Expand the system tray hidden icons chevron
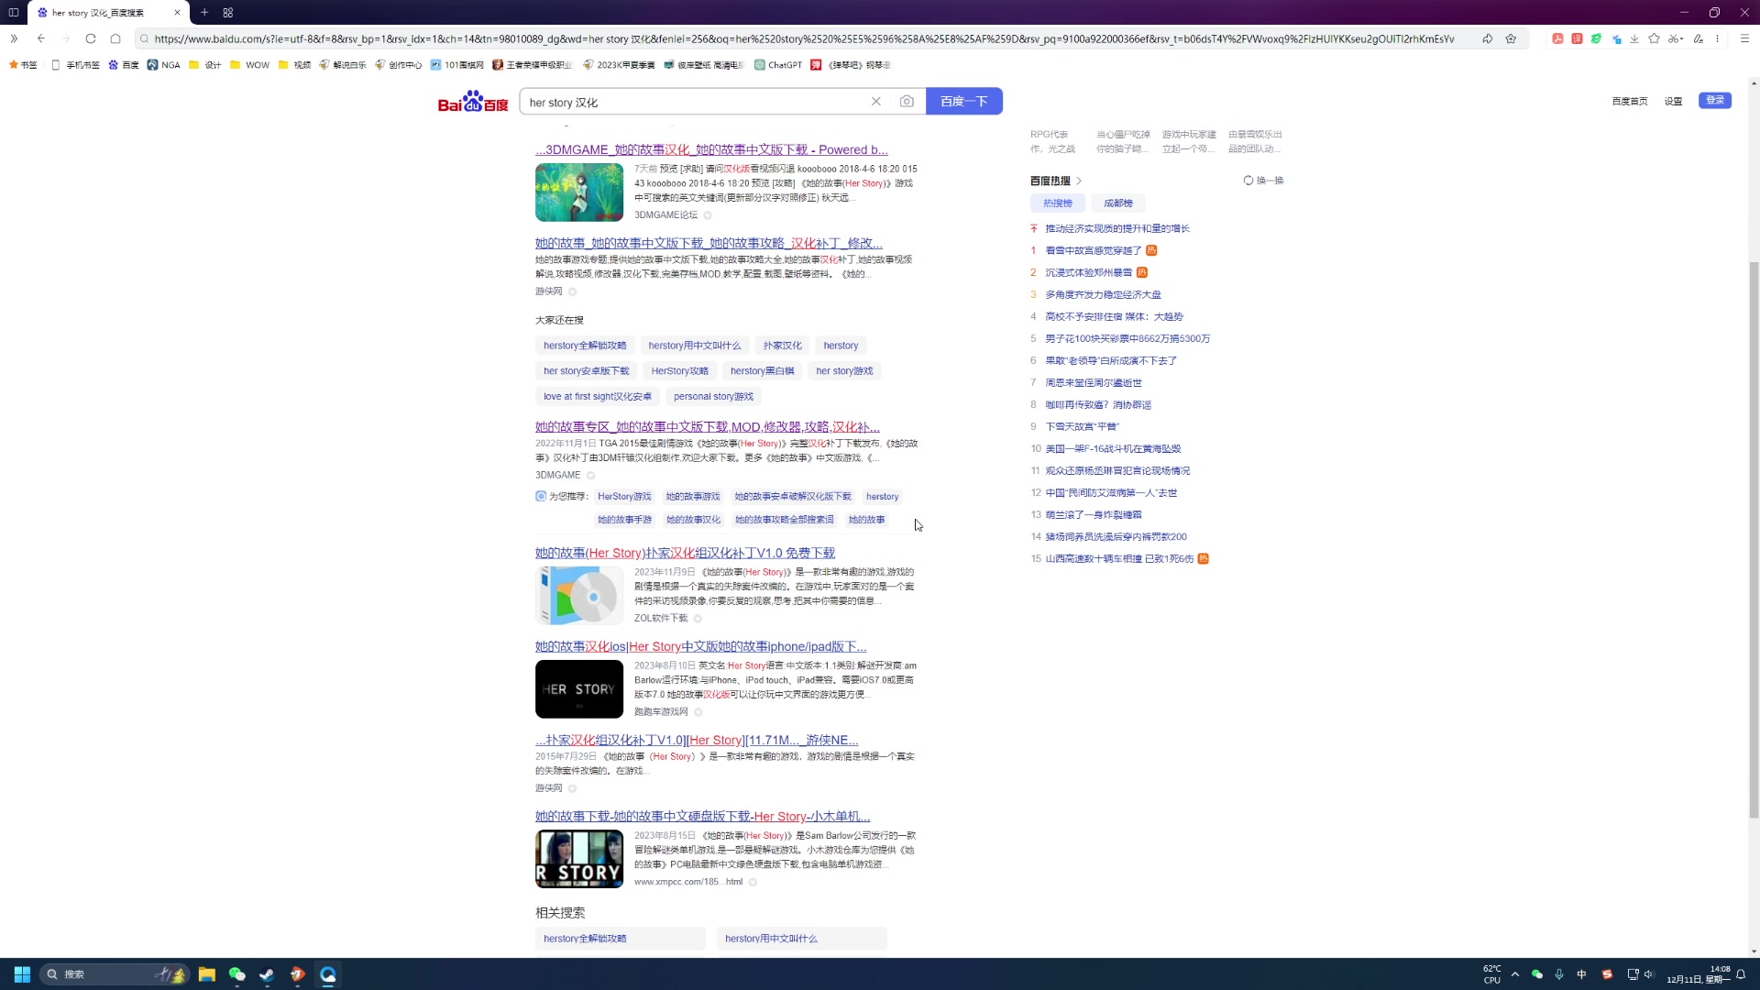This screenshot has height=990, width=1760. tap(1515, 974)
